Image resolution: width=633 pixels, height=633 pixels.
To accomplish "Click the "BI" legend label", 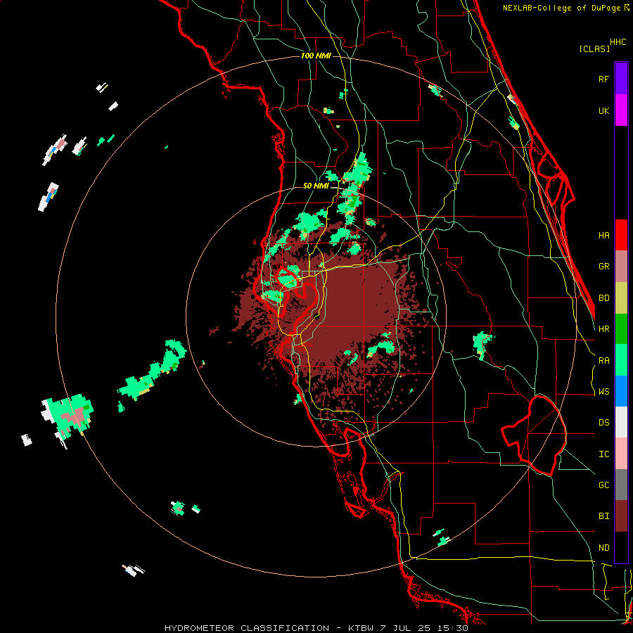I will coord(603,516).
